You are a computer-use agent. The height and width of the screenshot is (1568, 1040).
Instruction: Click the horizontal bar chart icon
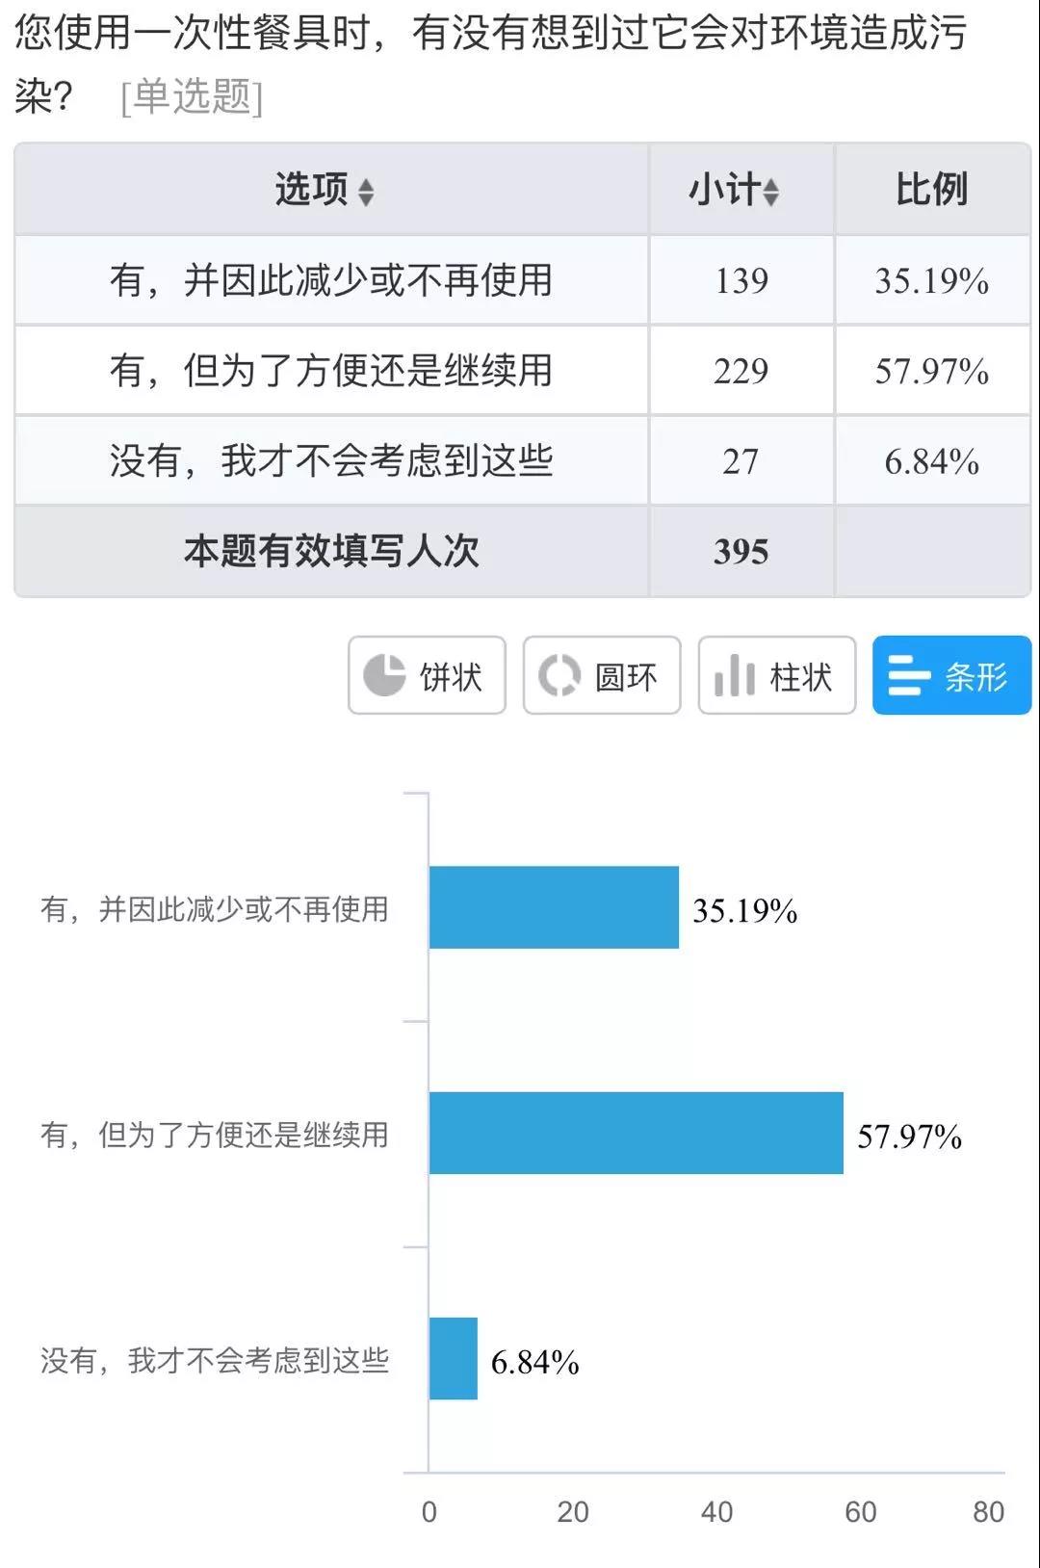click(909, 675)
